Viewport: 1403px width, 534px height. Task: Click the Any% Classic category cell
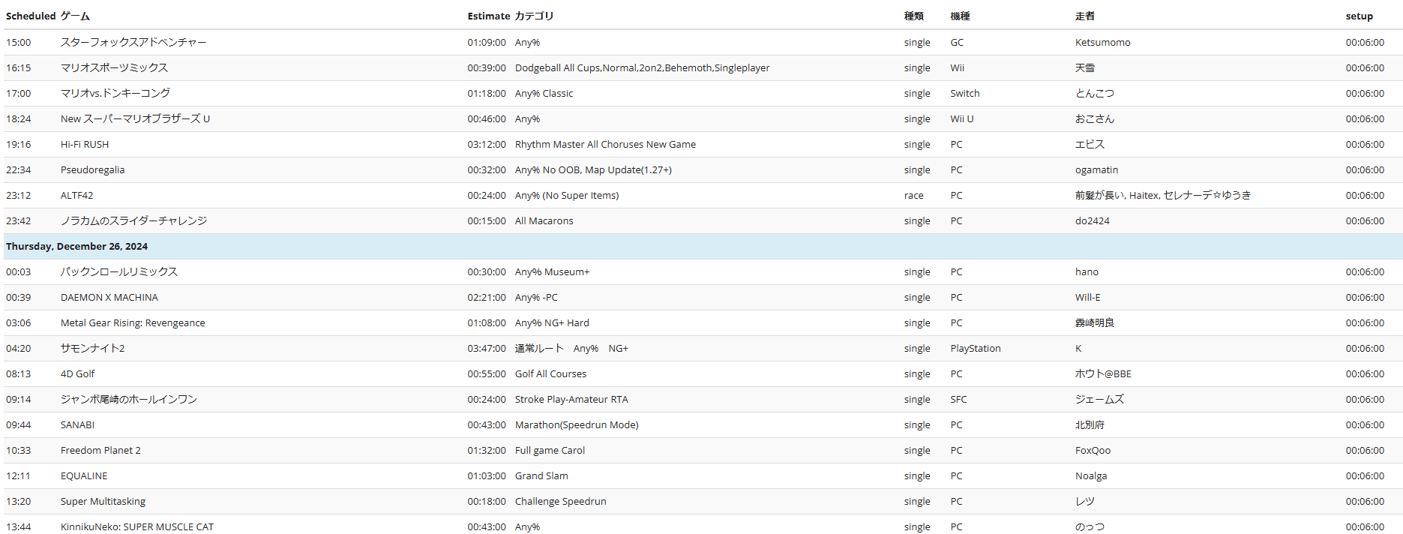click(x=544, y=94)
